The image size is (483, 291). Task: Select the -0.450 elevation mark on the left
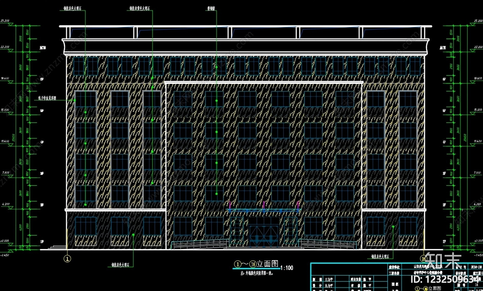pyautogui.click(x=5, y=255)
